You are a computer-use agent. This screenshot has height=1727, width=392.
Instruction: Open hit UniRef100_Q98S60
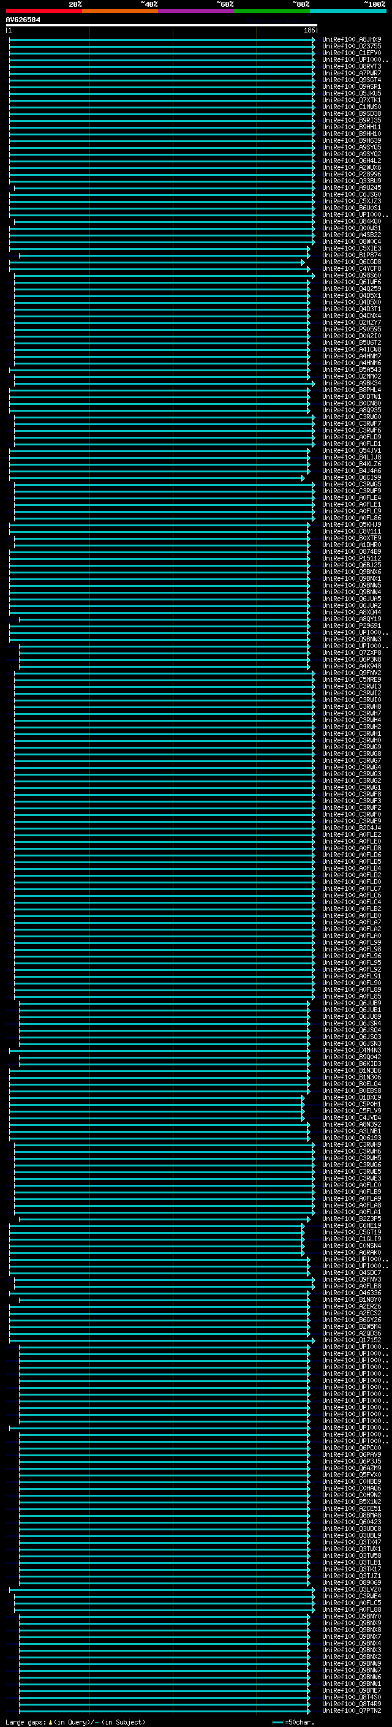click(x=351, y=276)
